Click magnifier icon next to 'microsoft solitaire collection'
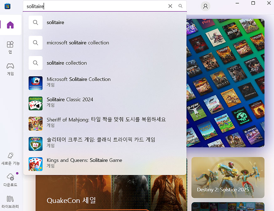This screenshot has width=274, height=211. tap(35, 43)
